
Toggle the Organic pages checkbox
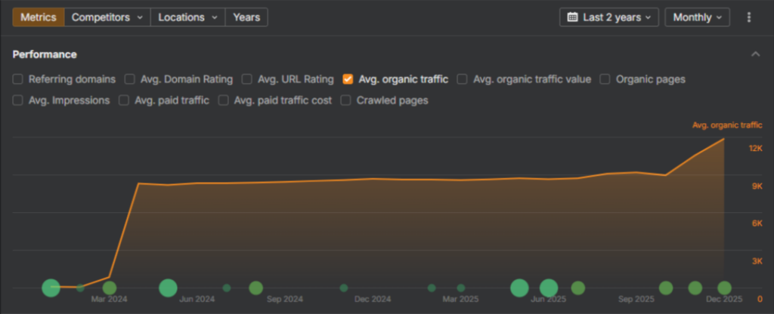pyautogui.click(x=605, y=78)
